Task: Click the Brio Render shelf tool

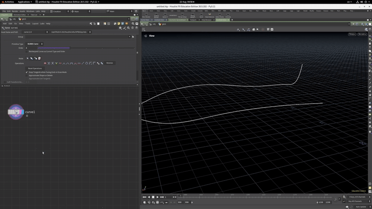Action: tap(146, 15)
